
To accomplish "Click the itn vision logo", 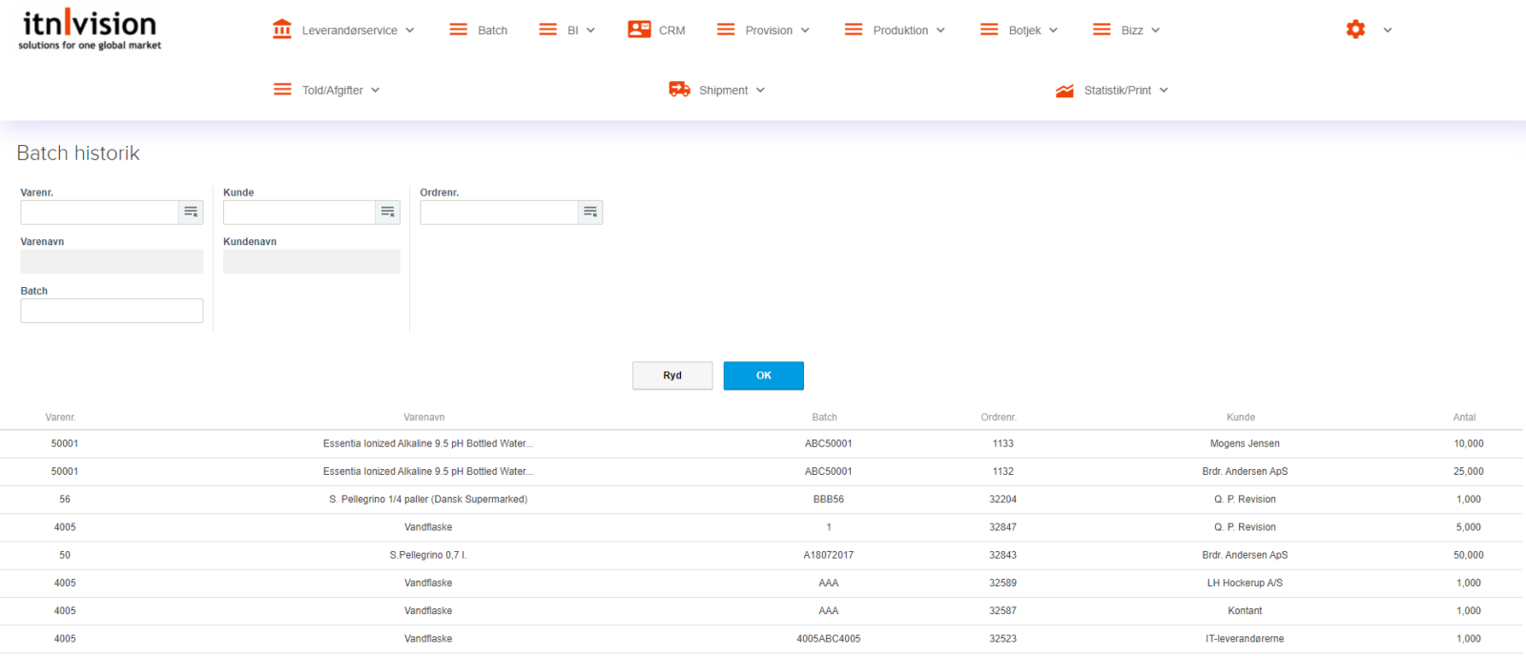I will (x=90, y=30).
